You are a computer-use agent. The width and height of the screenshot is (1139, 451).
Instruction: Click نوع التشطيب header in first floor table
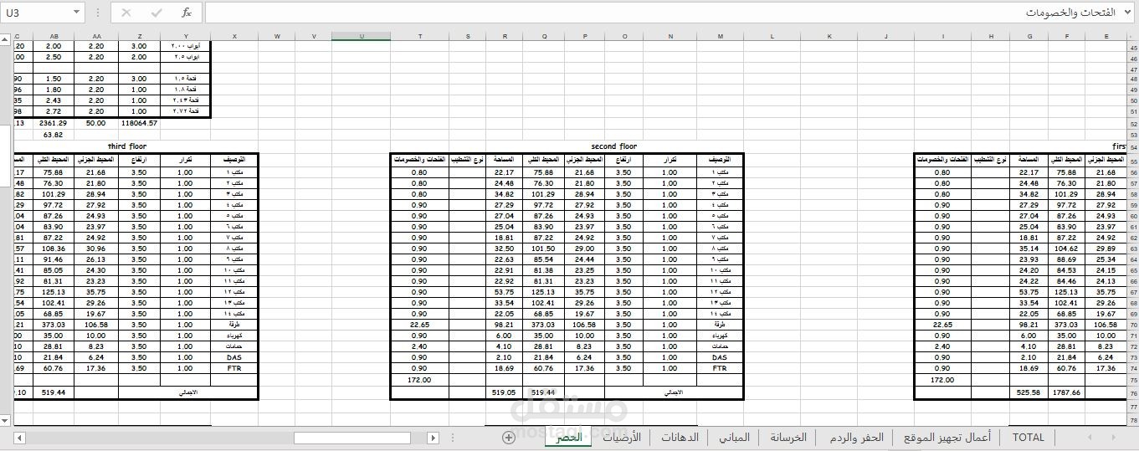(990, 159)
